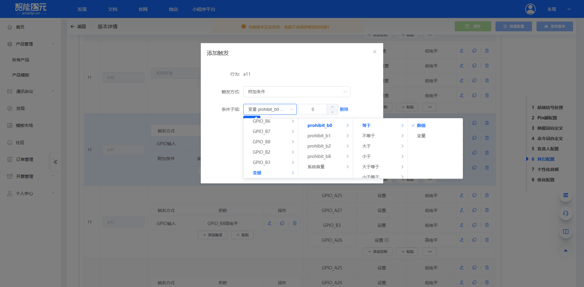Click the back-to-top arrow icon
The image size is (584, 287).
(565, 250)
